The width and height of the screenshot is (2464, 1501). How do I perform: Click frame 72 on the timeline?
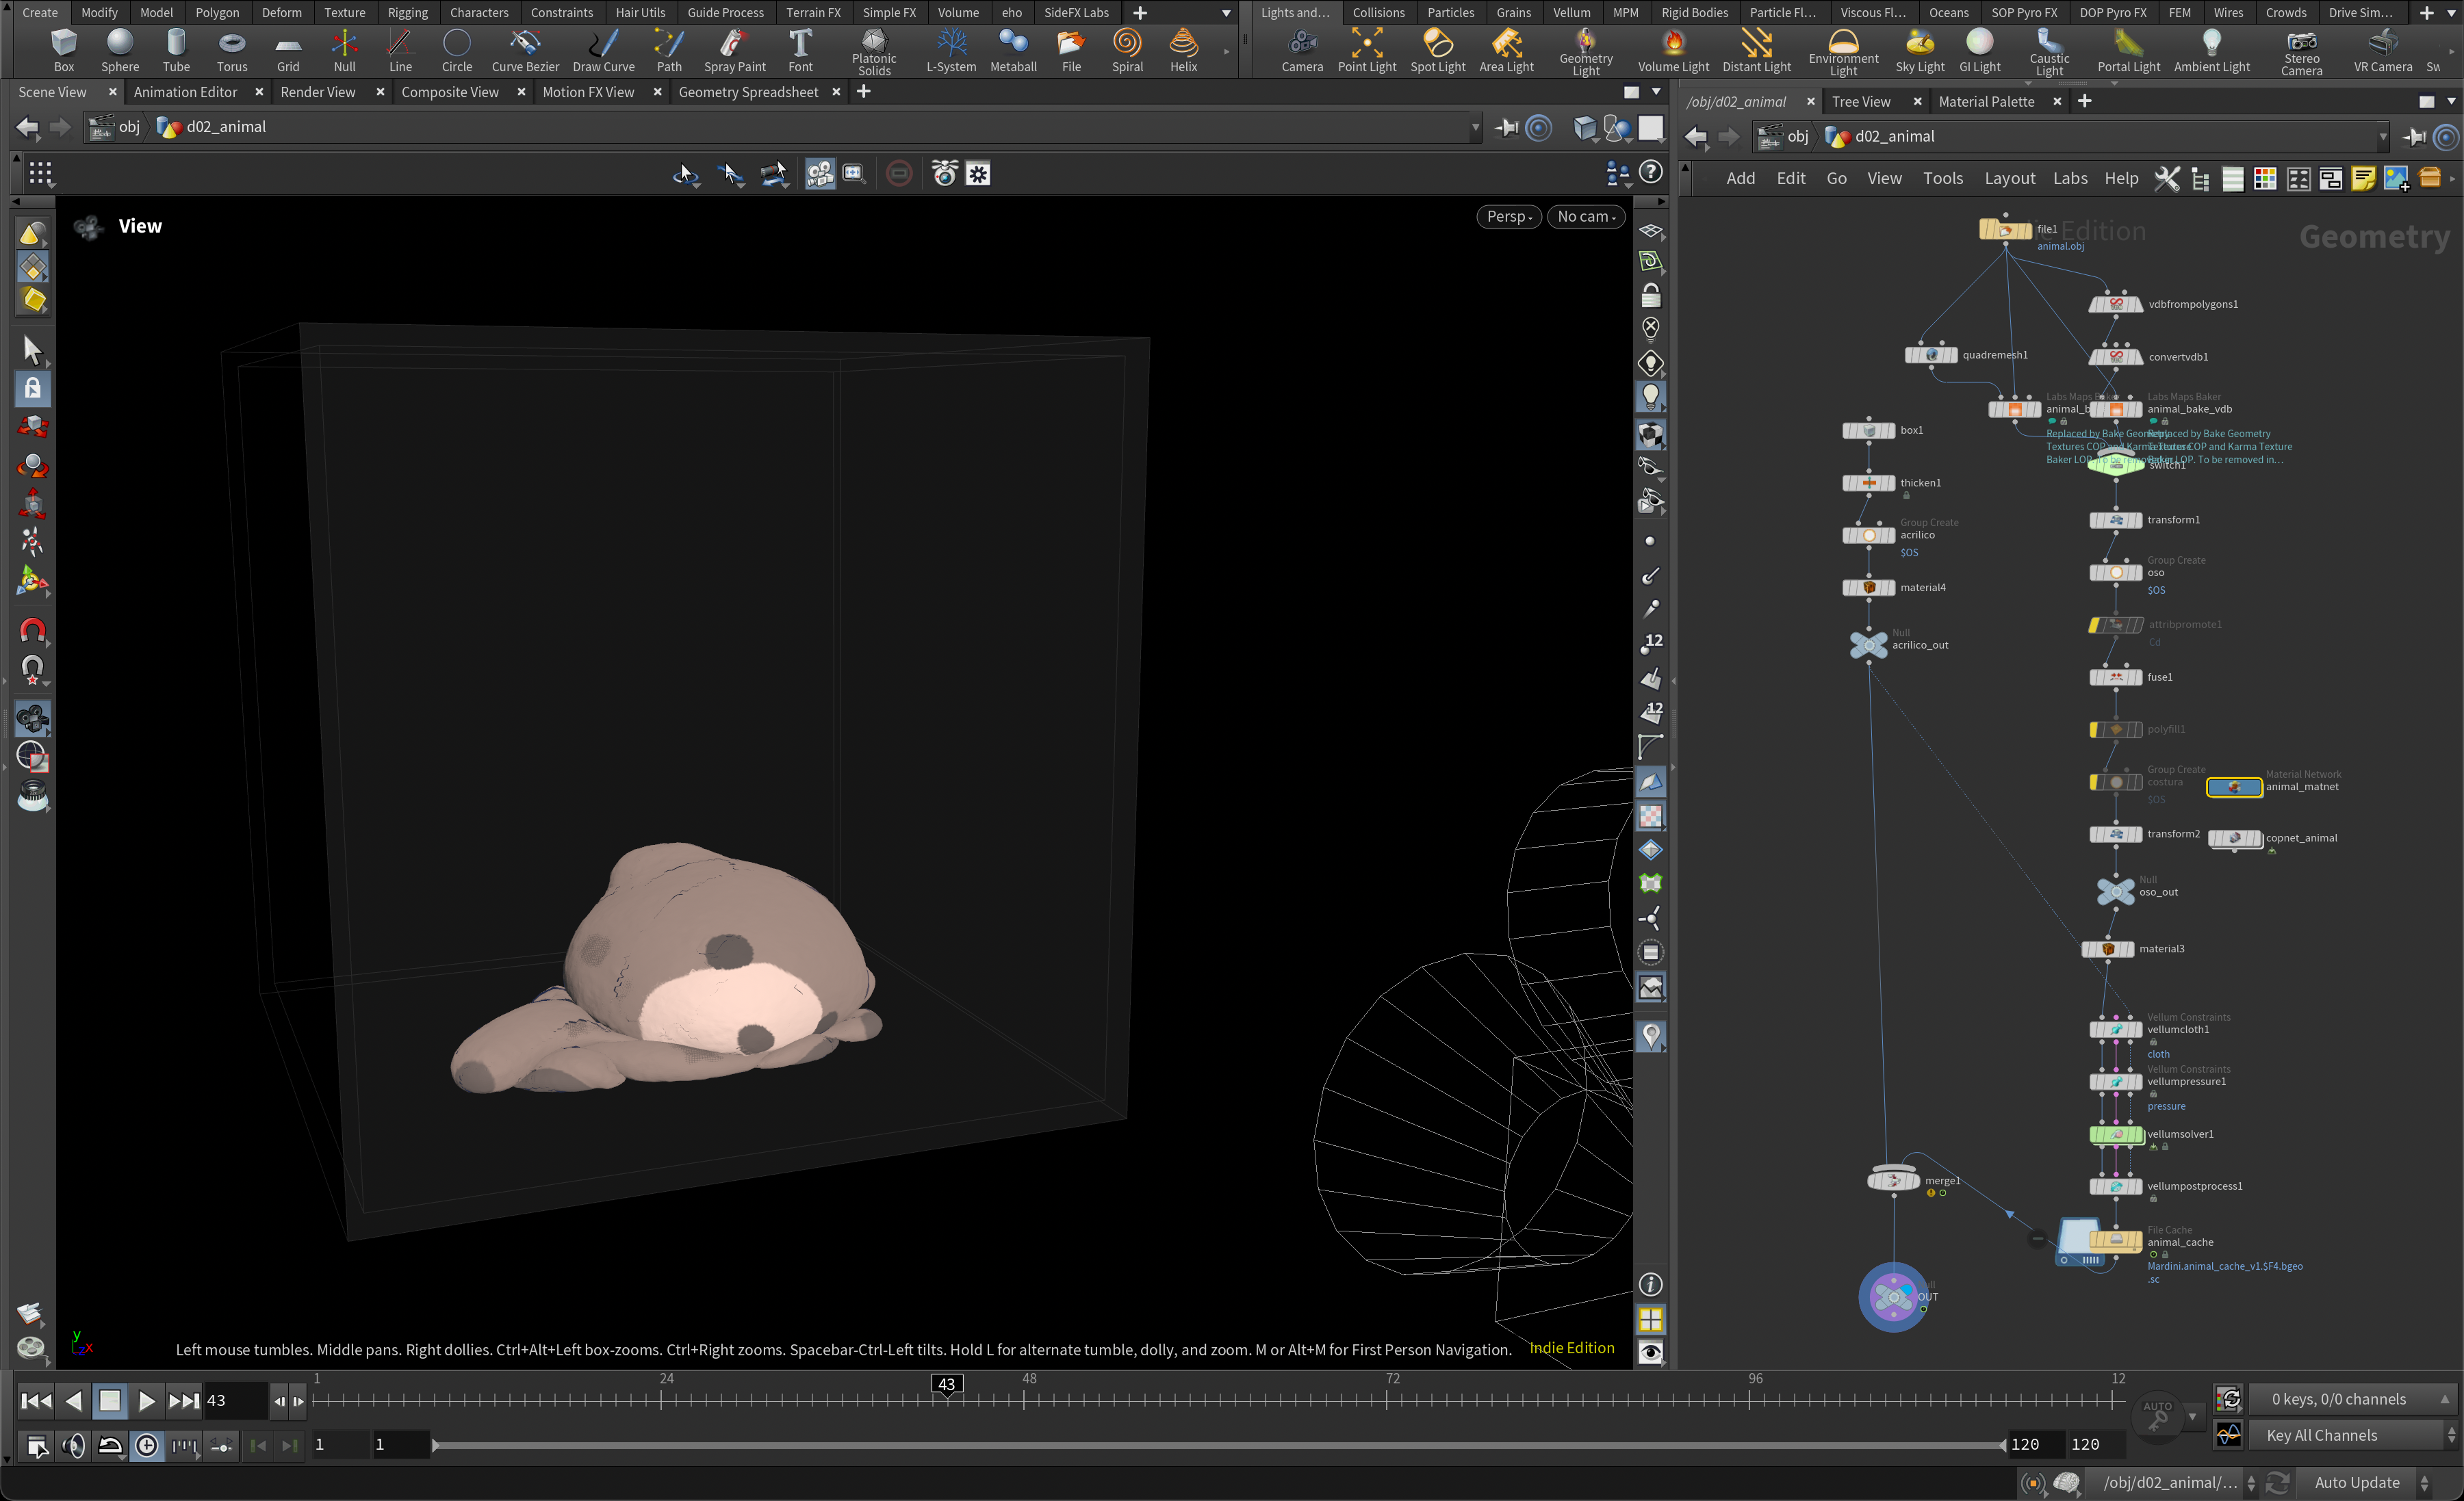[x=1388, y=1400]
